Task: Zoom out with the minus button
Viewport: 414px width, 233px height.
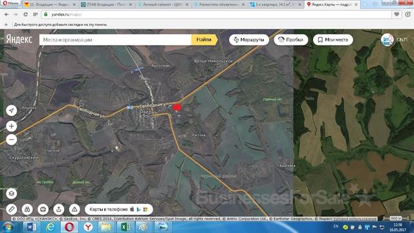Action: (x=12, y=140)
